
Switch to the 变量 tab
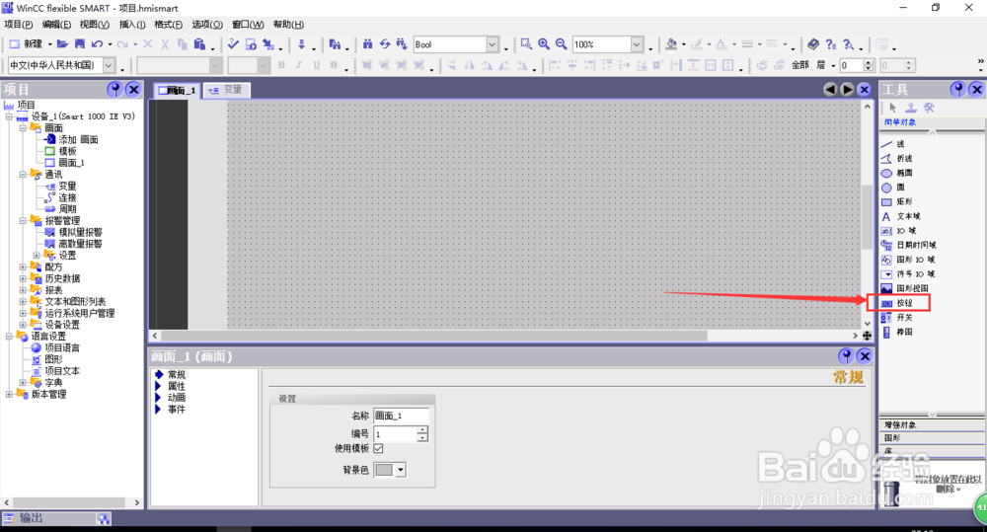tap(227, 90)
